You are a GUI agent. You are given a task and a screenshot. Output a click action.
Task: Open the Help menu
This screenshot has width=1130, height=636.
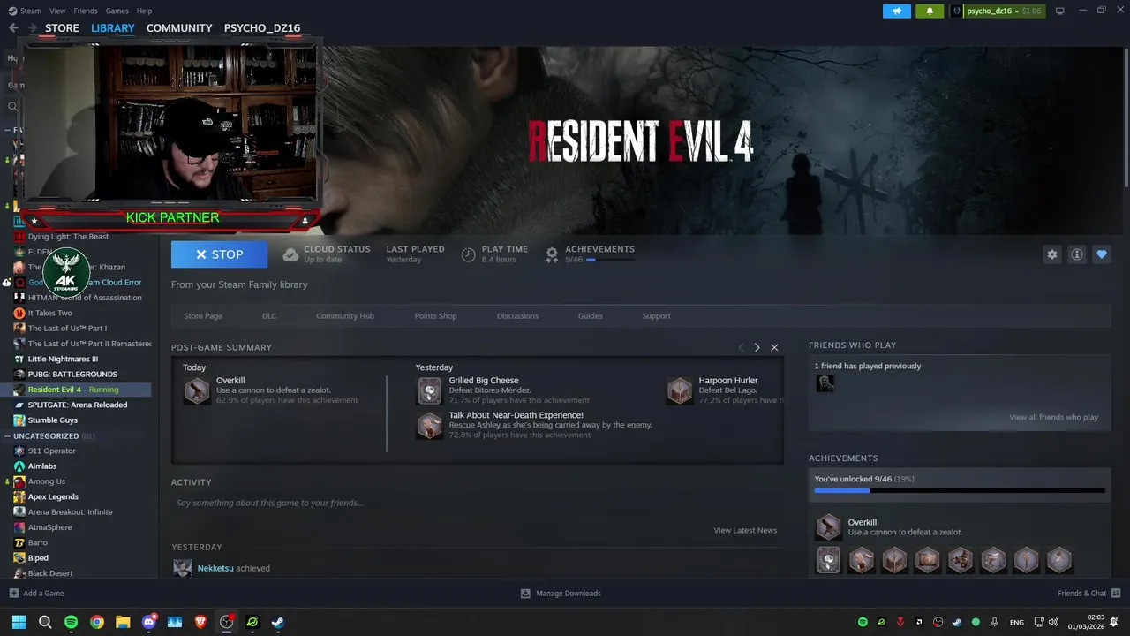point(144,11)
